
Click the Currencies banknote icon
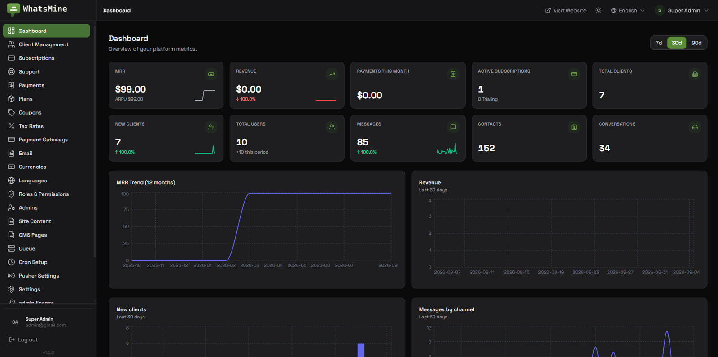[11, 167]
